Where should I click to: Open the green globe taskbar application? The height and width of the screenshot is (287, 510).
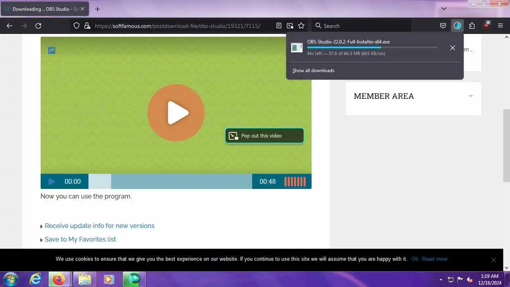point(134,279)
